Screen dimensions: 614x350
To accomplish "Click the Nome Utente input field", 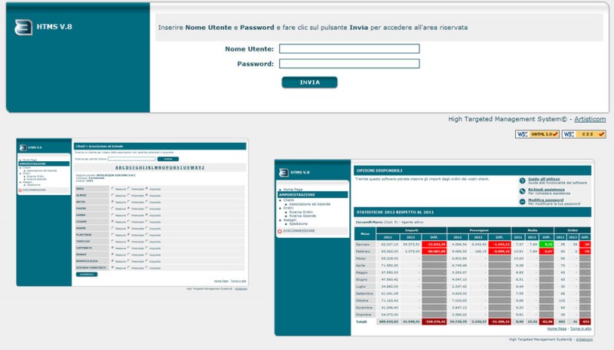I will 348,49.
